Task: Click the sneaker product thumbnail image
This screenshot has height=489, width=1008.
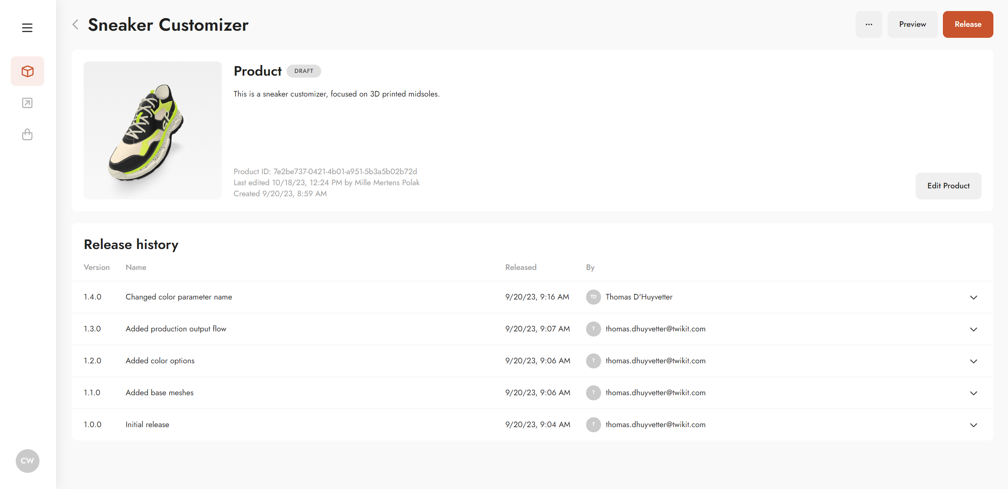Action: click(x=153, y=130)
